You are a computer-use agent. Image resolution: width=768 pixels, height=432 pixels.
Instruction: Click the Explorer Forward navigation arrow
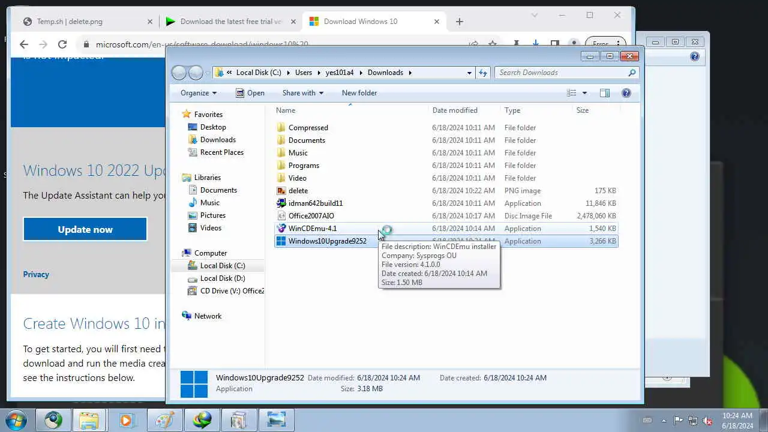point(196,73)
